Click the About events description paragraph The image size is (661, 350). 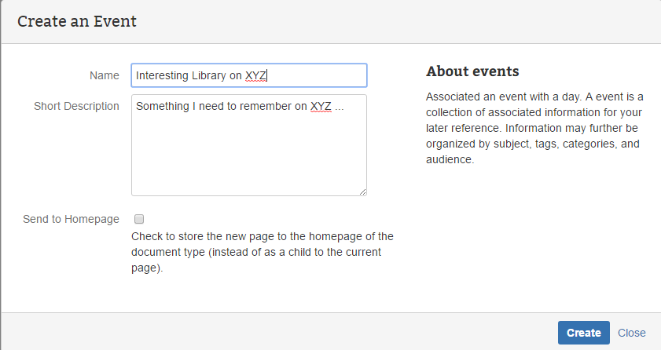coord(534,128)
